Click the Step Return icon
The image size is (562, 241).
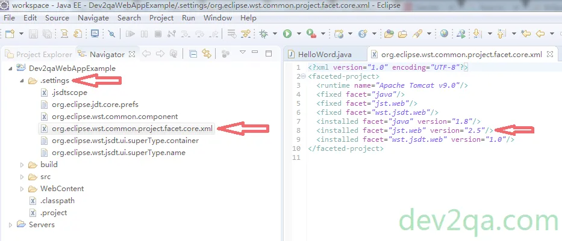click(214, 34)
